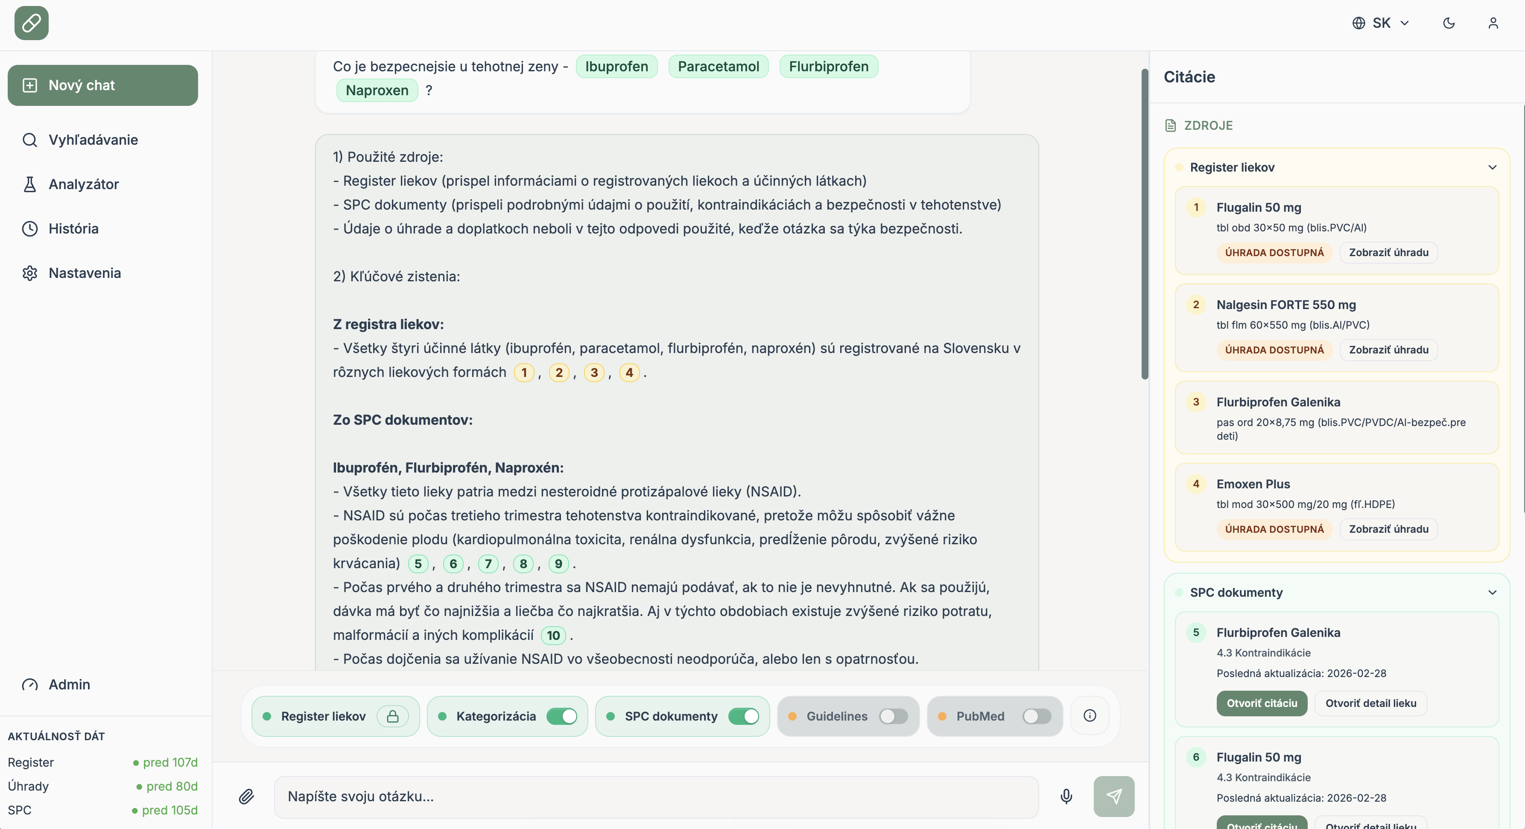Image resolution: width=1525 pixels, height=829 pixels.
Task: Collapse the Register liekov sources section
Action: click(1492, 167)
